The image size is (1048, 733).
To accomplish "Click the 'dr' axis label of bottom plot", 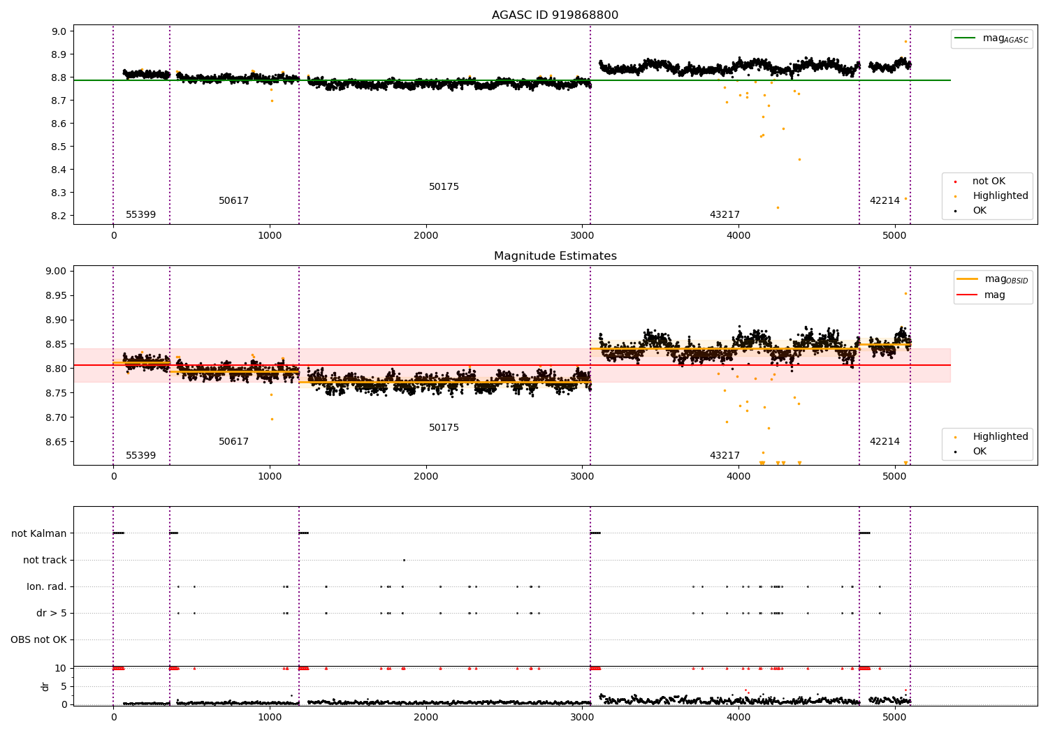I will coord(45,686).
